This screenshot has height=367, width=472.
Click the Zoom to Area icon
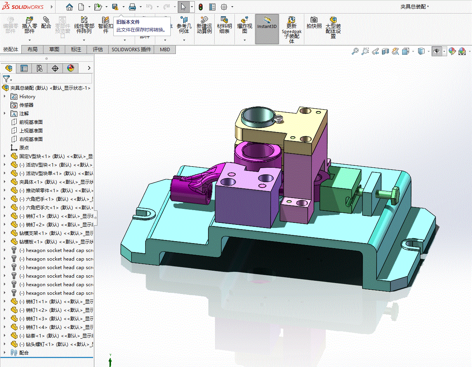pos(365,51)
